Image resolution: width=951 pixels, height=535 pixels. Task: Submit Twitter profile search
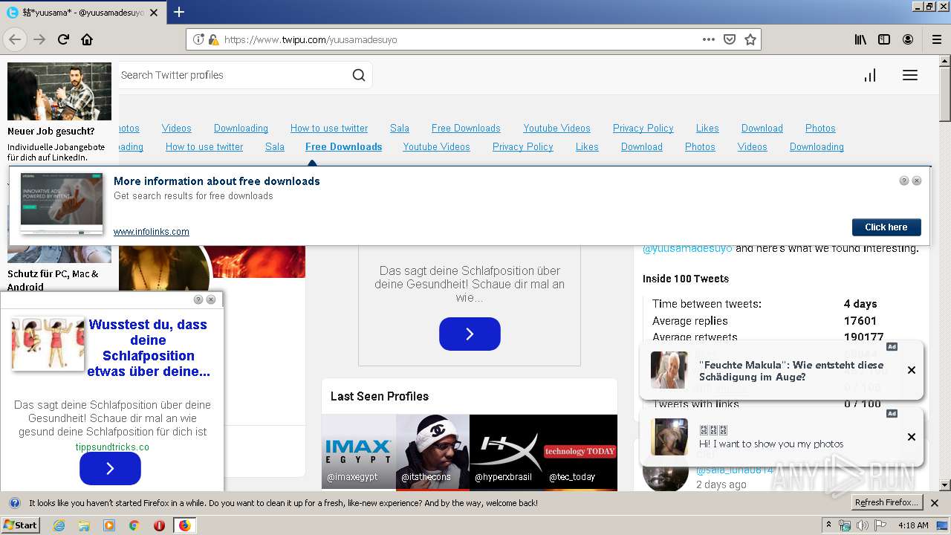[x=359, y=75]
